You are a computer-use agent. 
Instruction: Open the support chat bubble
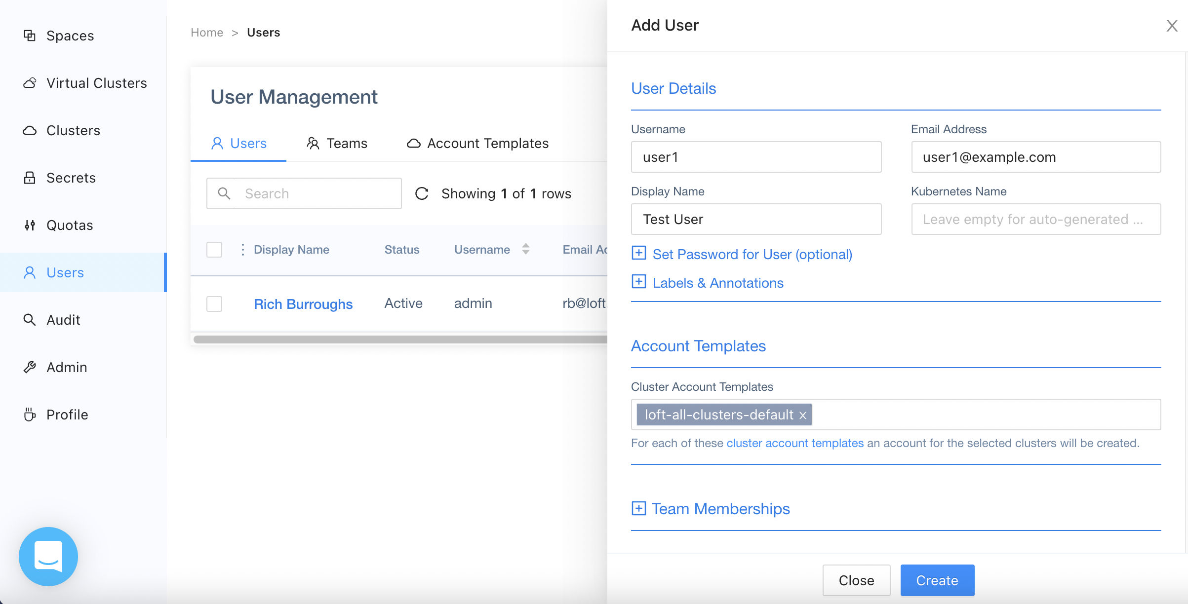coord(48,556)
